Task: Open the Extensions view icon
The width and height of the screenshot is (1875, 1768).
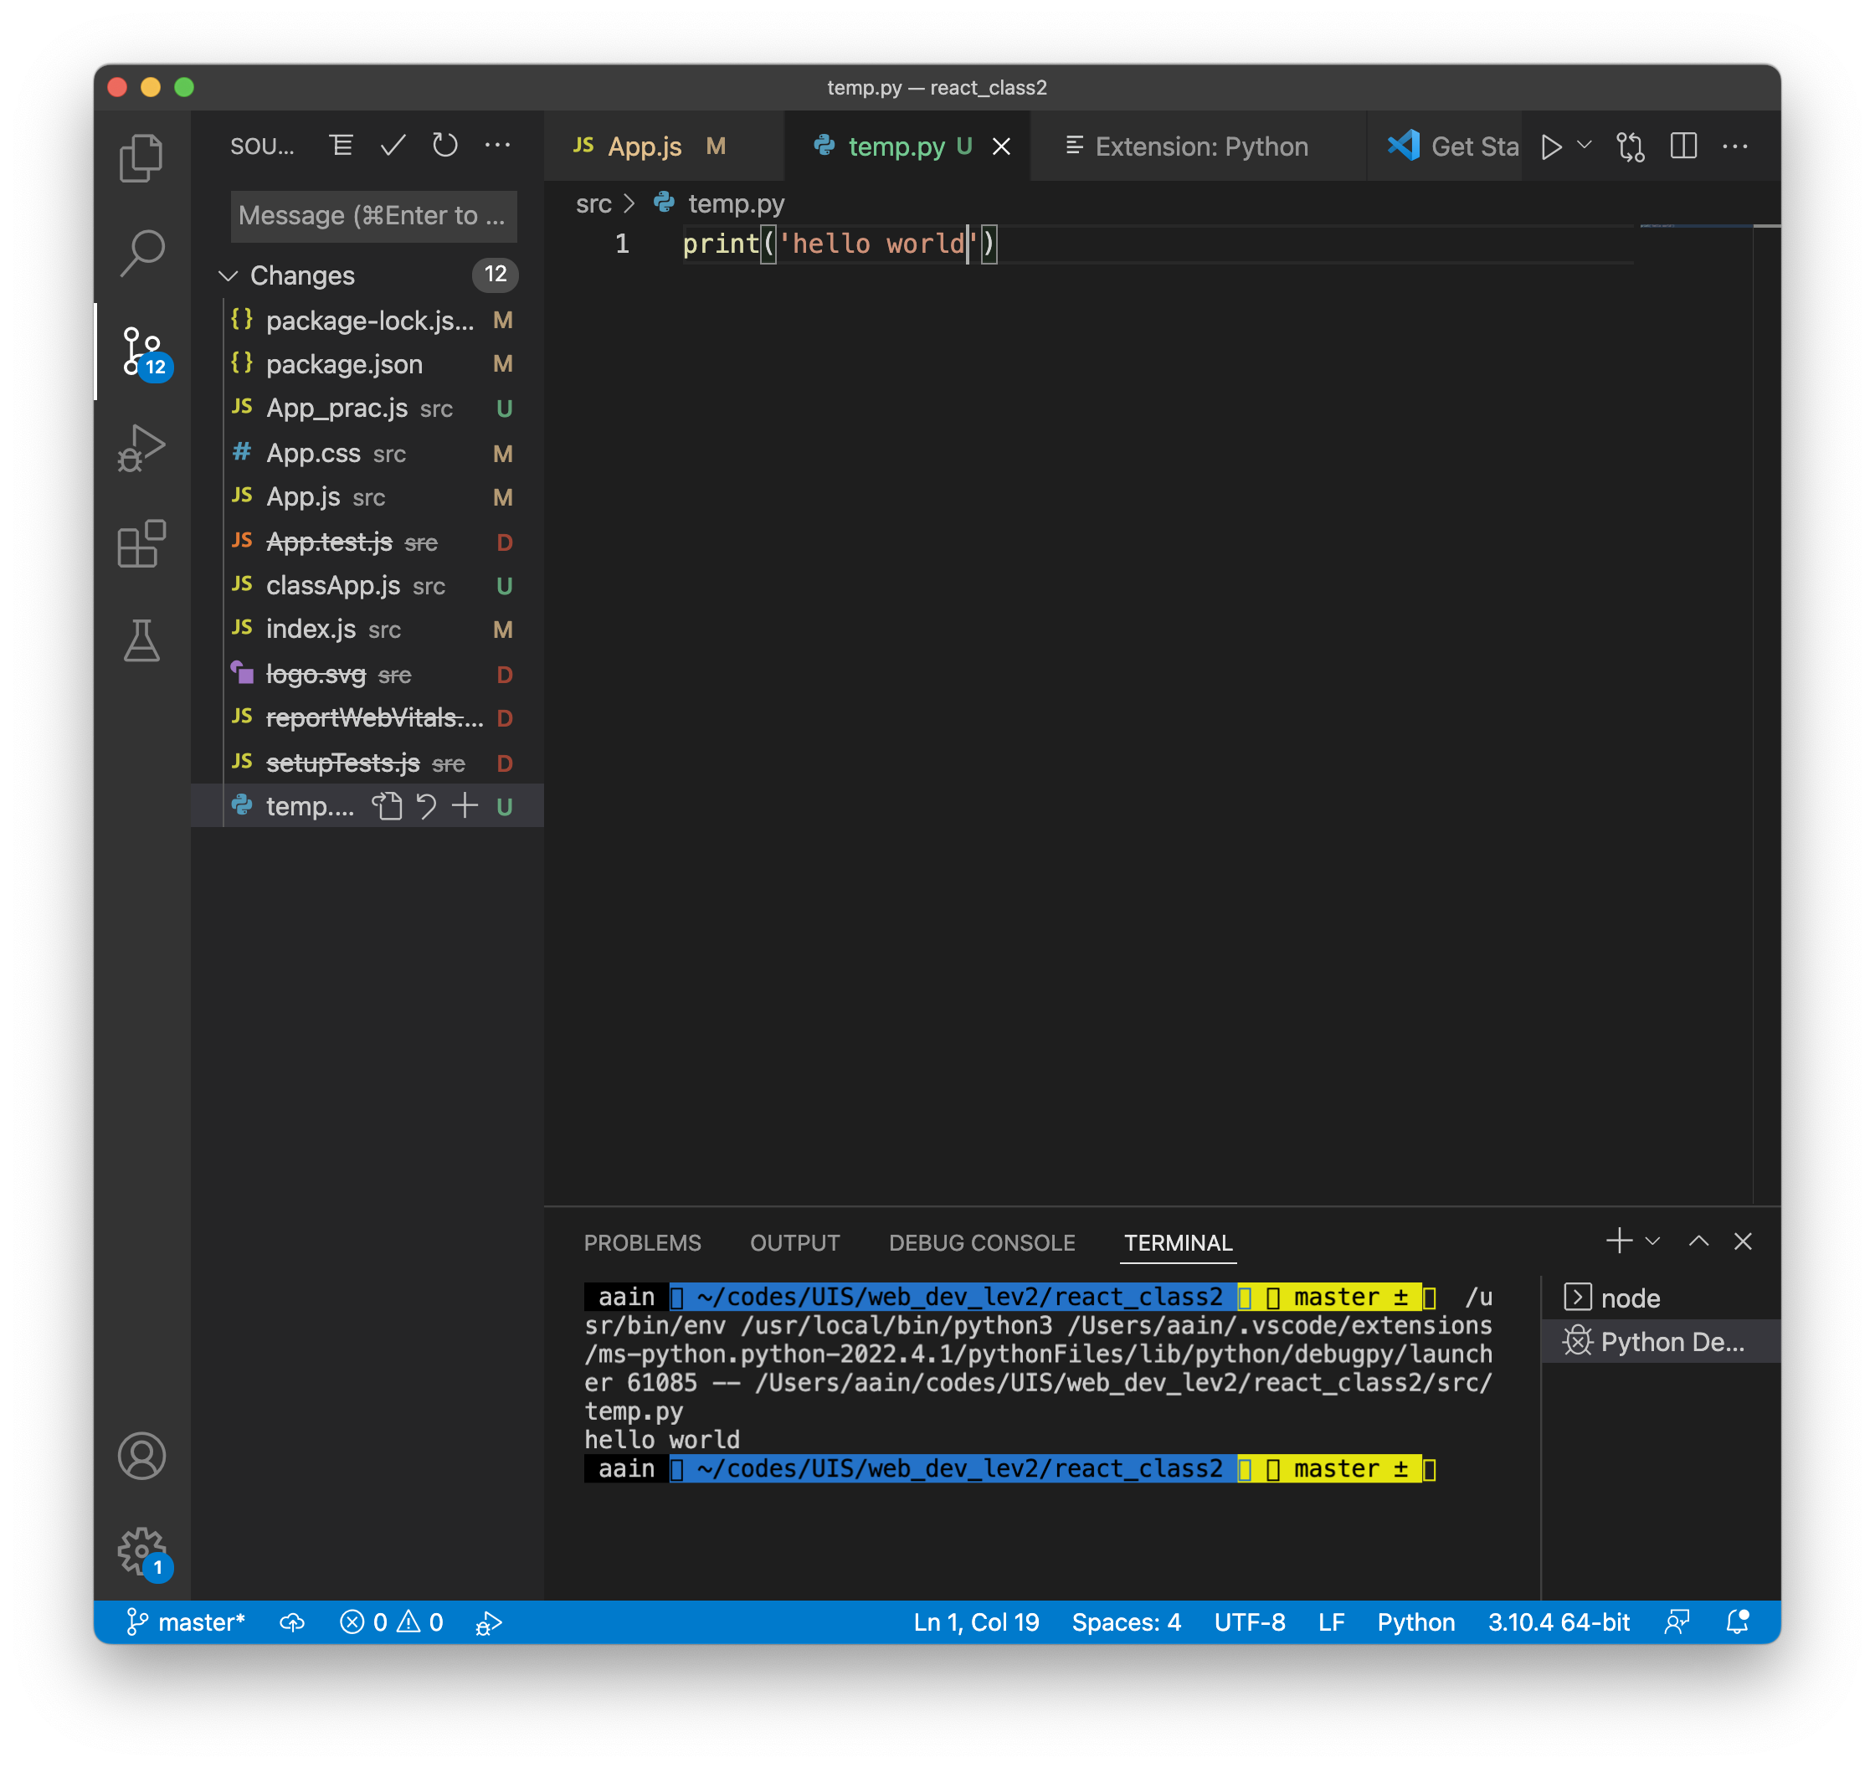Action: pyautogui.click(x=141, y=543)
